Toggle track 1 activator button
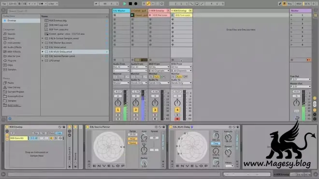This screenshot has width=319, height=179. (x=118, y=110)
